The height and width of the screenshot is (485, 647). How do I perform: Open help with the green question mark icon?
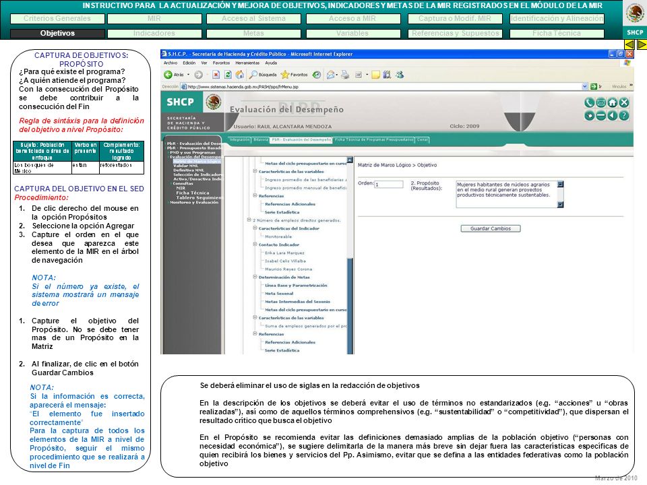(x=624, y=116)
